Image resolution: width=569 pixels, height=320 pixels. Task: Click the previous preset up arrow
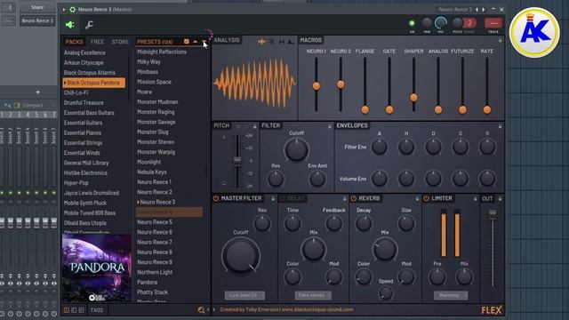tap(196, 42)
